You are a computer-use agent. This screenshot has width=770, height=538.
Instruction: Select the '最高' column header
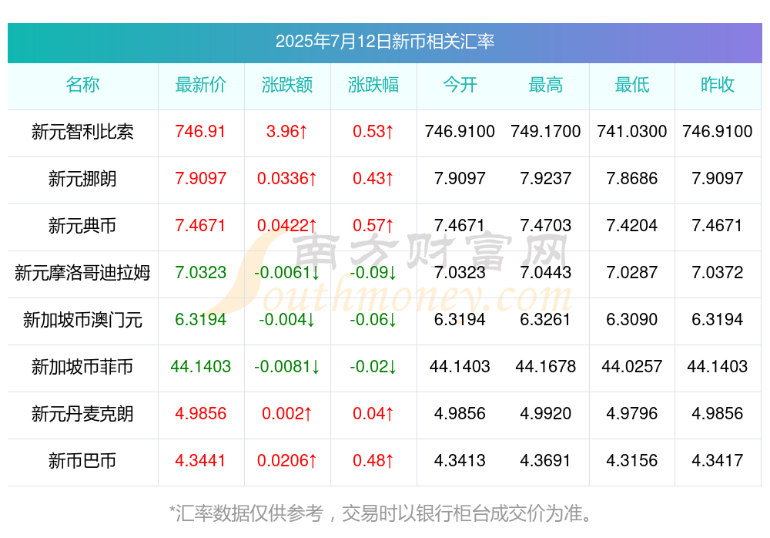546,85
